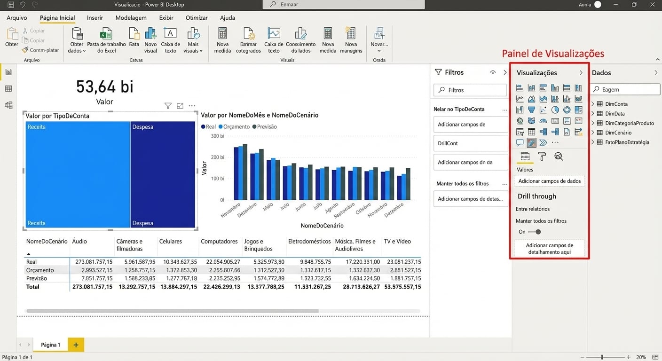Open the Obter dados dropdown
This screenshot has height=361, width=662.
click(x=77, y=47)
